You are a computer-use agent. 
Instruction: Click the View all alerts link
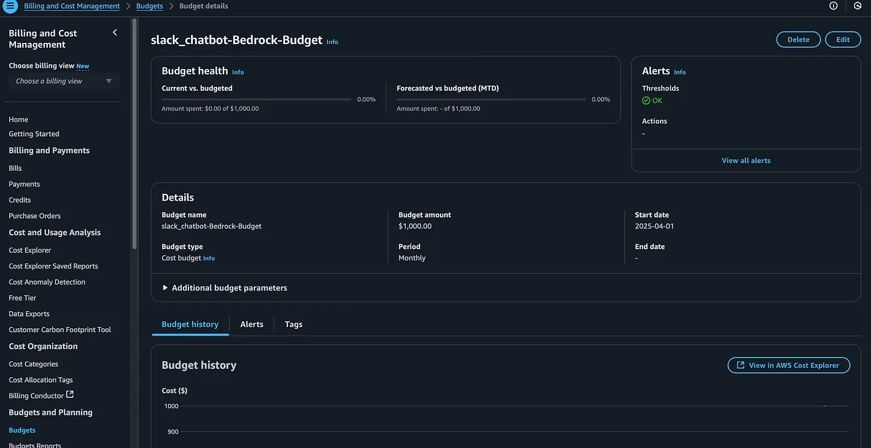746,160
